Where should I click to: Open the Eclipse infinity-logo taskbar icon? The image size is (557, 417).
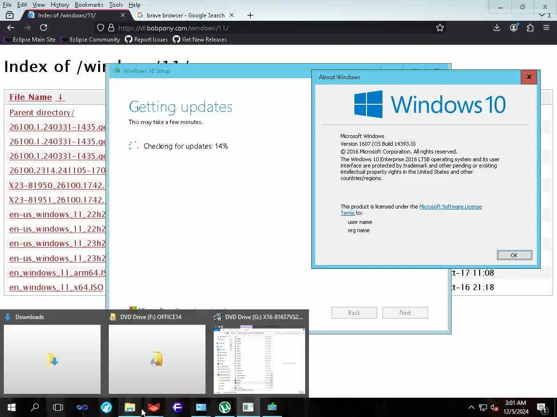[82, 407]
